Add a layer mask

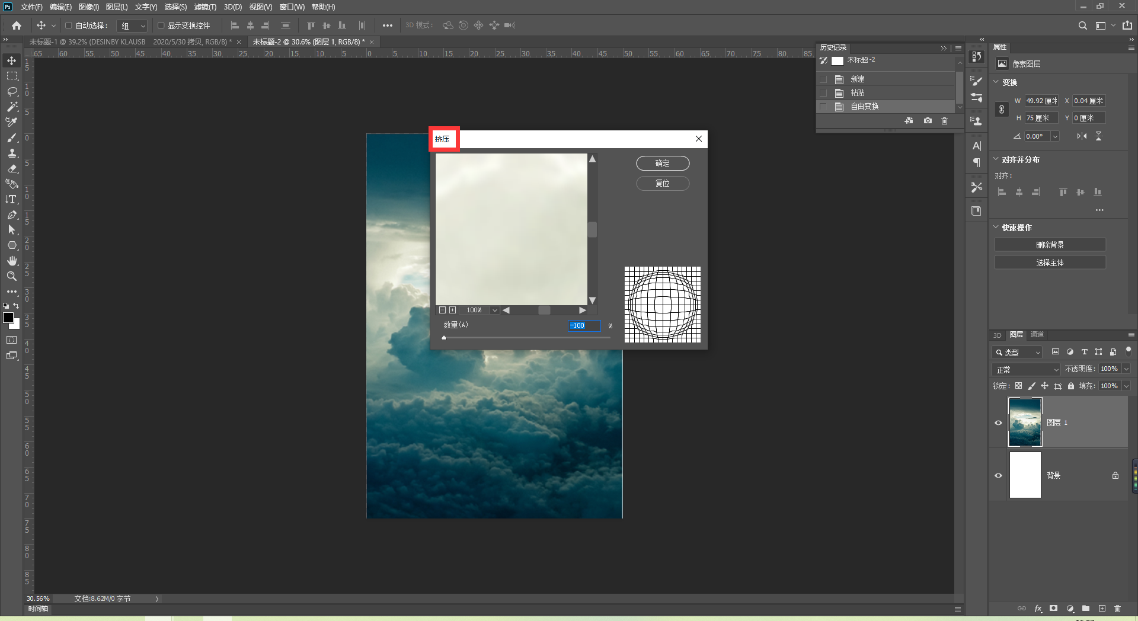[1053, 609]
